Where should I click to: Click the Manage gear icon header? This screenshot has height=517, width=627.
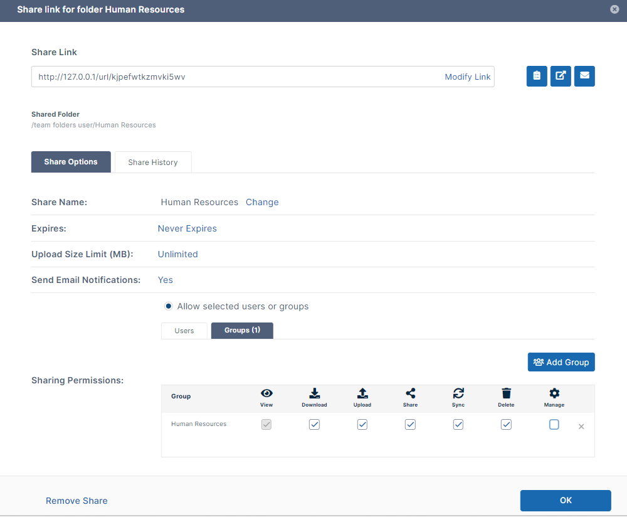(554, 393)
